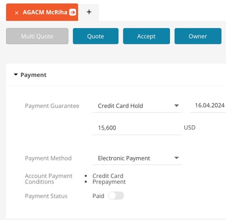Select the AGACM McRiha tab
The height and width of the screenshot is (220, 226).
point(42,12)
